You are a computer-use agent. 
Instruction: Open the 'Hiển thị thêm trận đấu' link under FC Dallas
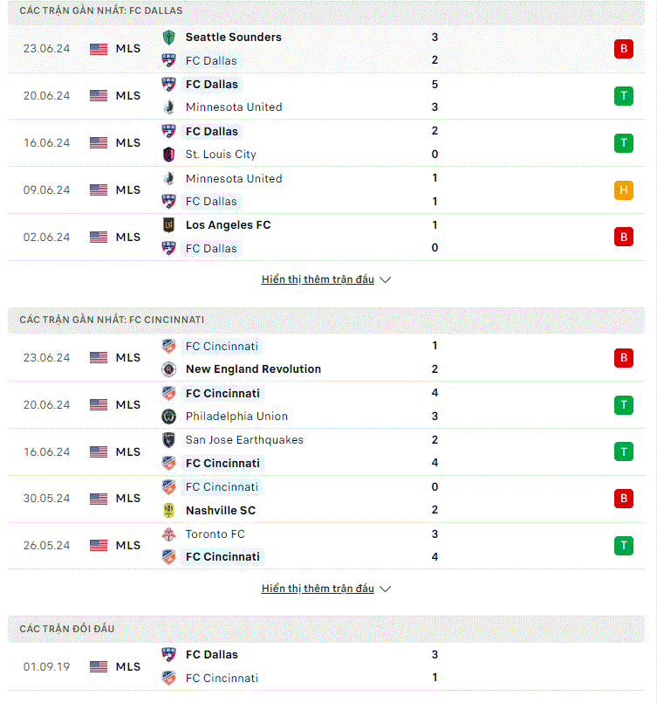318,279
